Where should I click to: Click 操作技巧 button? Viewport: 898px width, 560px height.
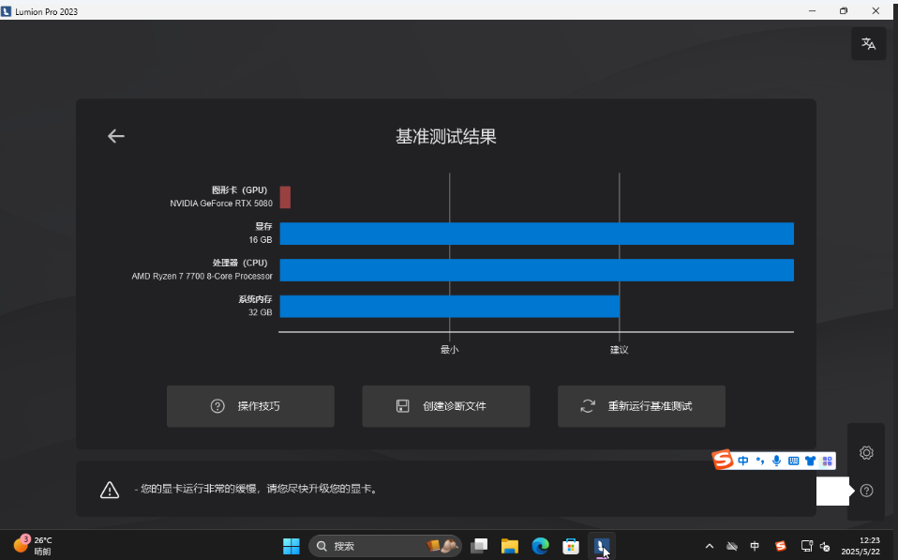coord(250,406)
